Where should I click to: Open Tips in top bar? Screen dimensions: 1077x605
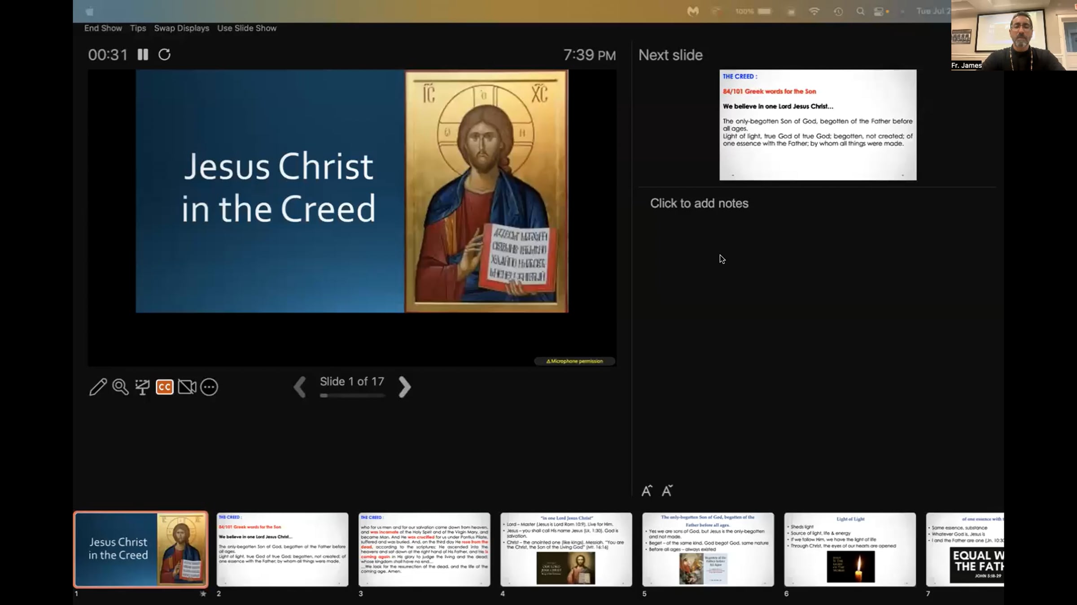(138, 28)
